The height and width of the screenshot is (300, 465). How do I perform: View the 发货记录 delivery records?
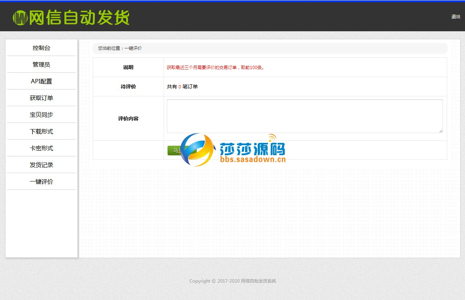41,165
